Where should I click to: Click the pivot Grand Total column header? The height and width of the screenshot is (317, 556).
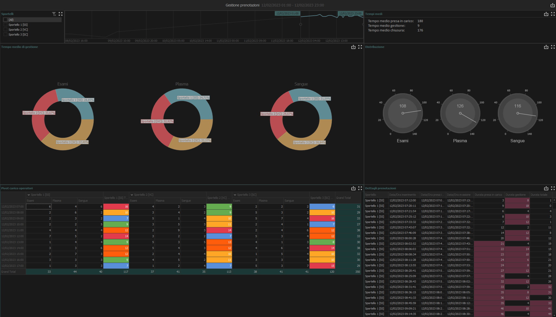point(348,198)
